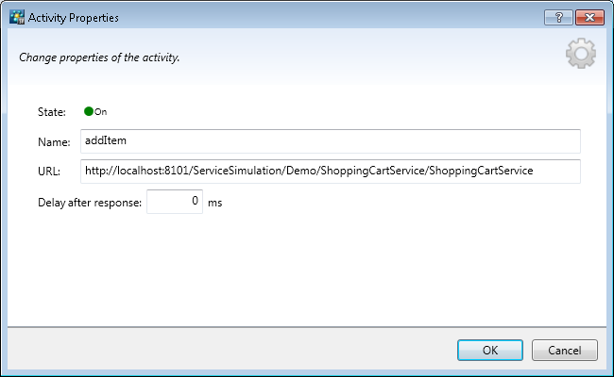Click the "State:" label
The image size is (614, 377).
pos(52,112)
